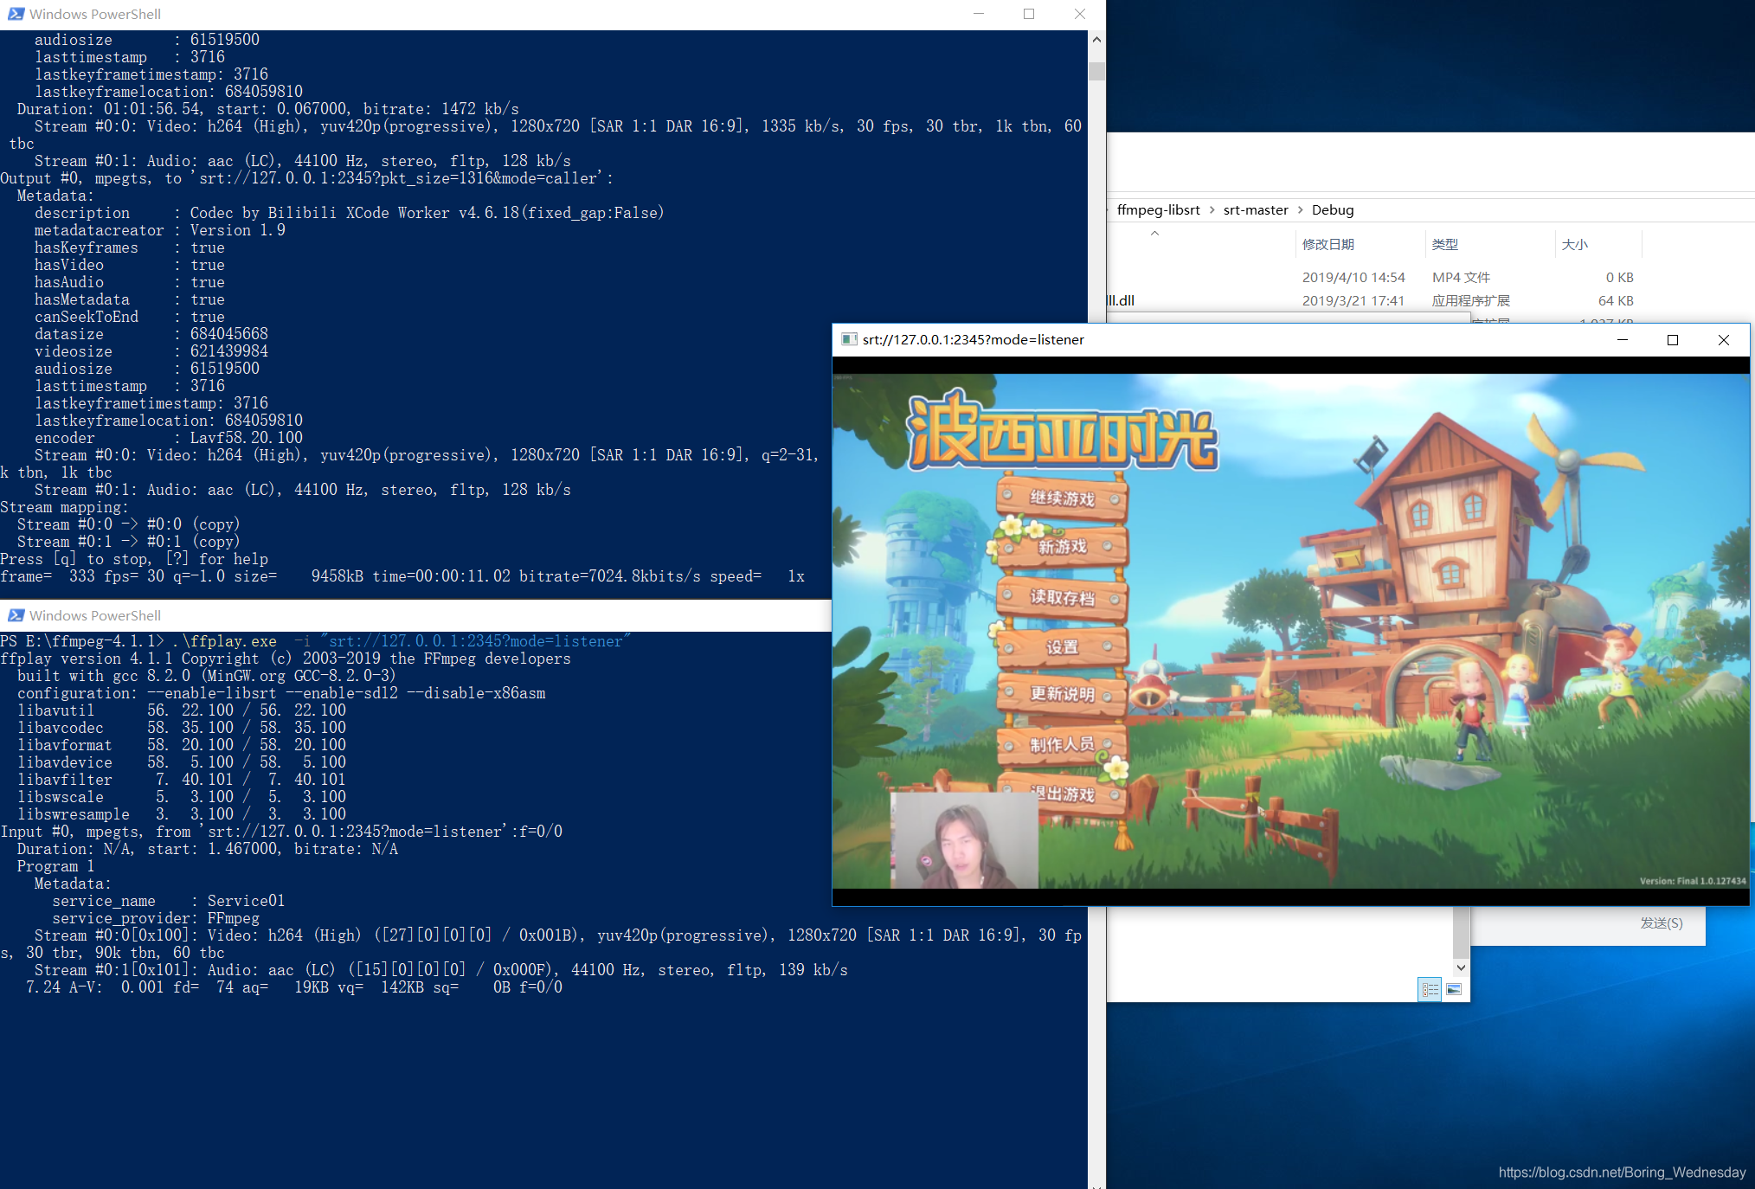The height and width of the screenshot is (1189, 1755).
Task: Click the frame= 333 status line in PowerShell
Action: point(402,576)
